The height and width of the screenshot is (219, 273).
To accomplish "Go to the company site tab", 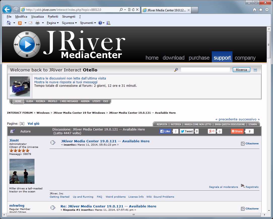I will pos(245,58).
